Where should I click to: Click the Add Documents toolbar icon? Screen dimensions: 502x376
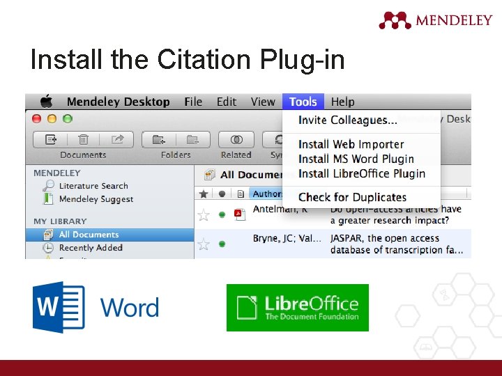(x=51, y=139)
